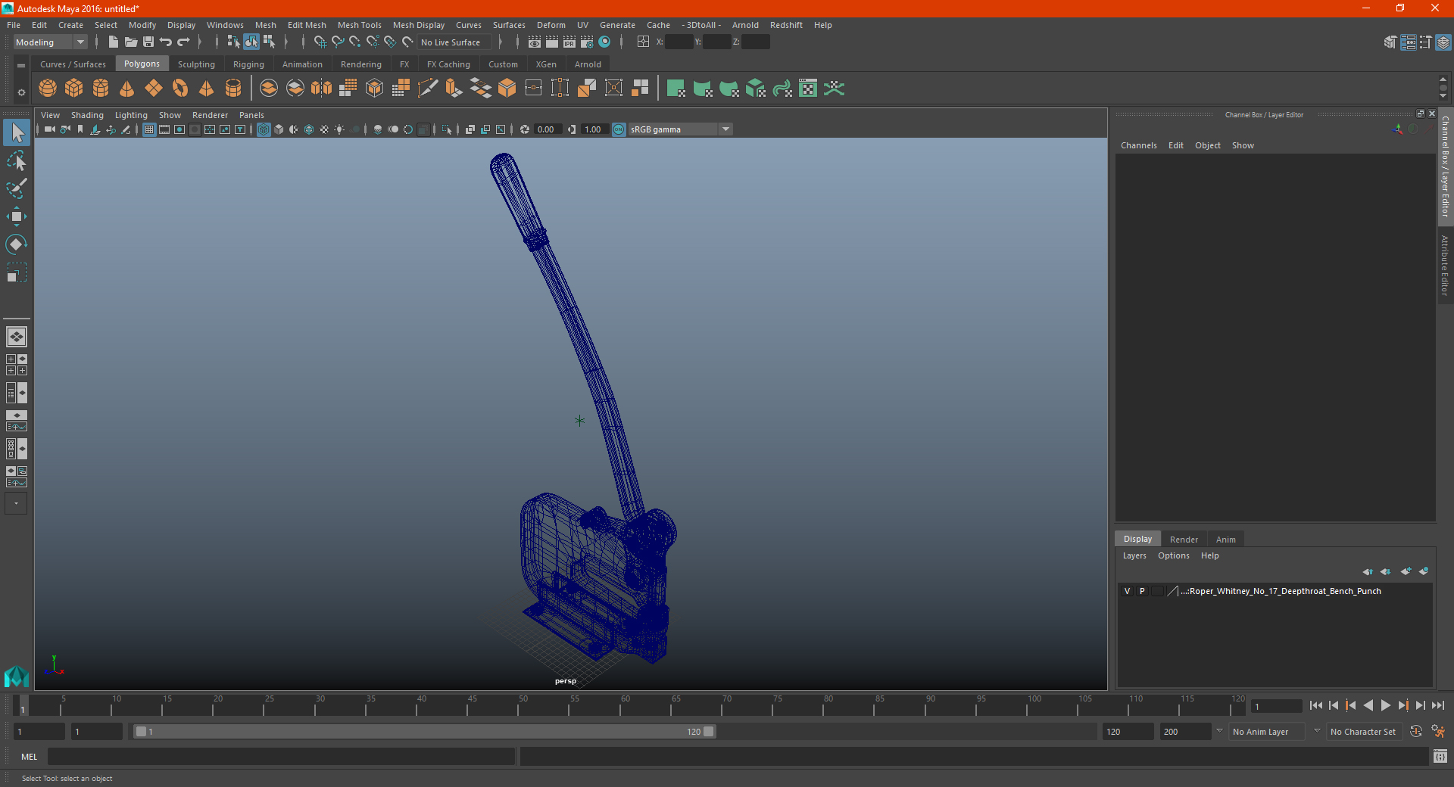Click the range slider end handle at 120

[x=709, y=732]
